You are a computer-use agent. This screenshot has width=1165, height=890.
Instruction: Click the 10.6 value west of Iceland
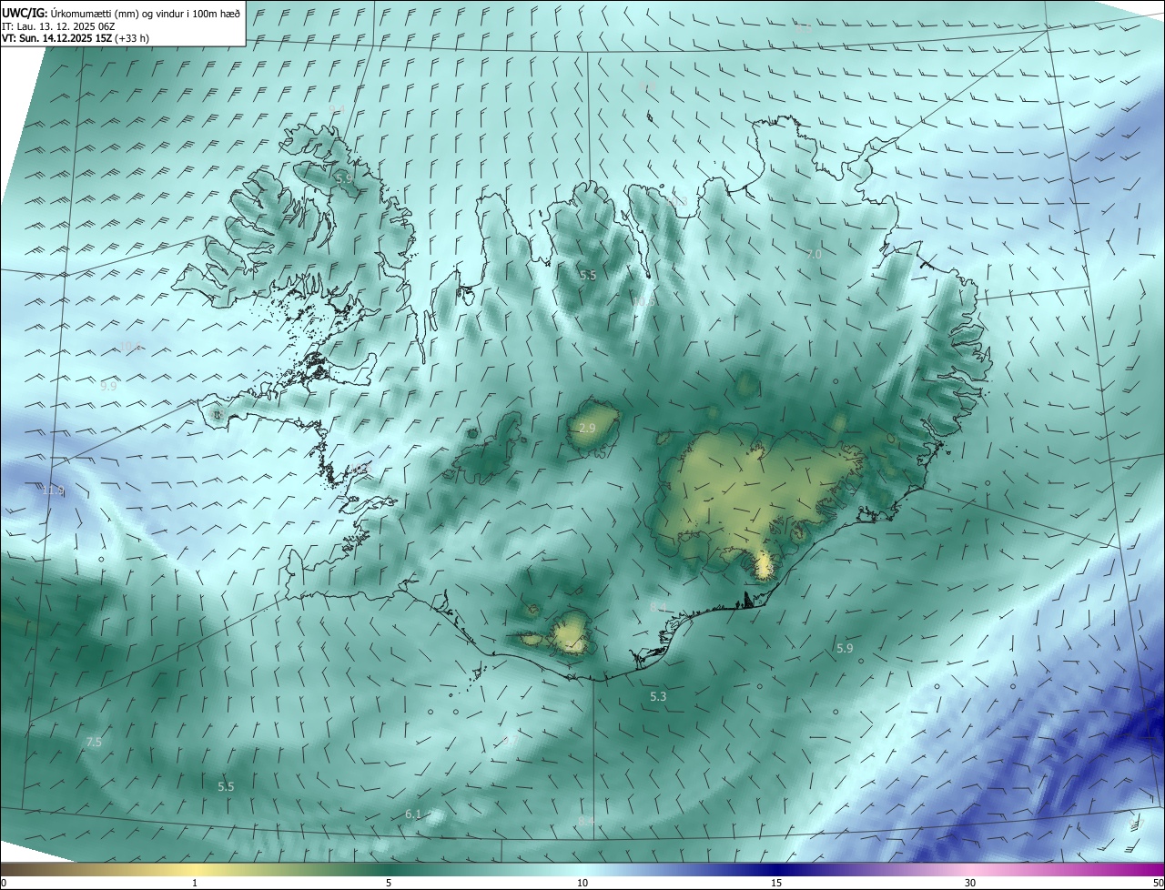tap(131, 346)
